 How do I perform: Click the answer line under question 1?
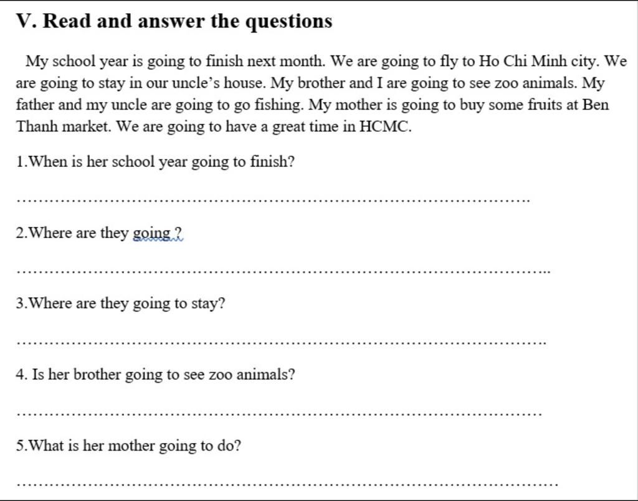(x=272, y=200)
